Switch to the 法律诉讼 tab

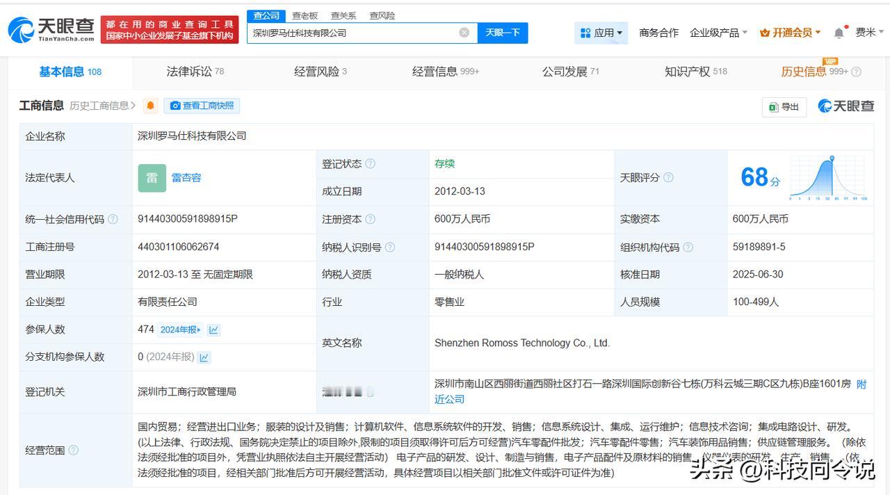[x=195, y=72]
